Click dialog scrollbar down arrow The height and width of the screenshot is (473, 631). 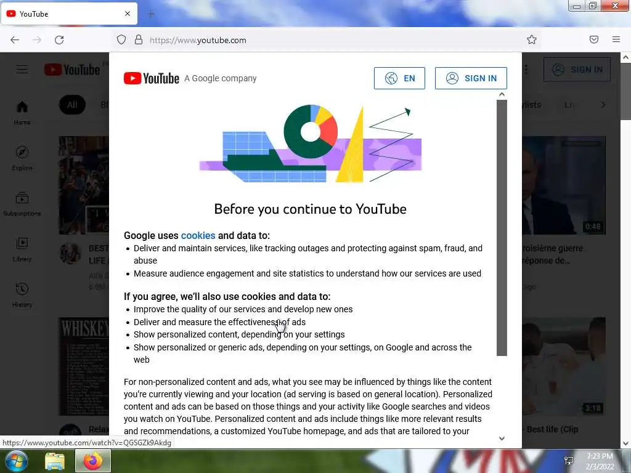point(502,439)
